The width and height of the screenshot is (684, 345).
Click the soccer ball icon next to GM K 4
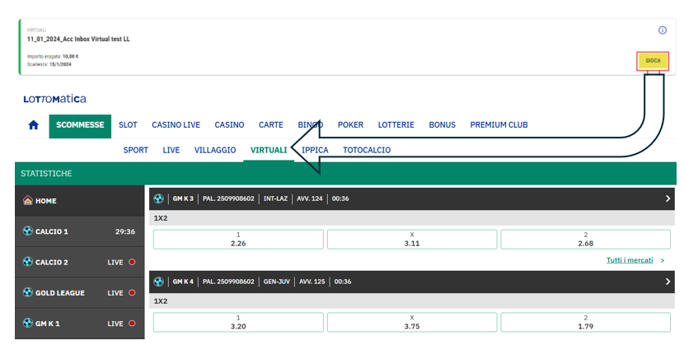point(159,282)
